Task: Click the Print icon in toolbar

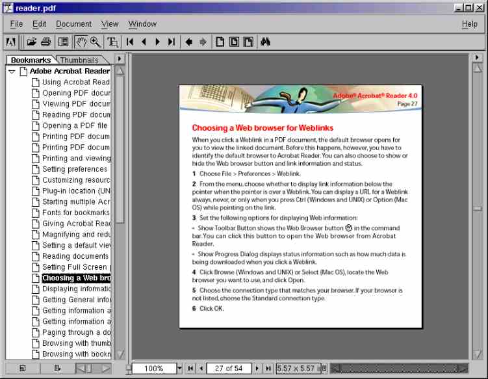Action: [x=45, y=42]
